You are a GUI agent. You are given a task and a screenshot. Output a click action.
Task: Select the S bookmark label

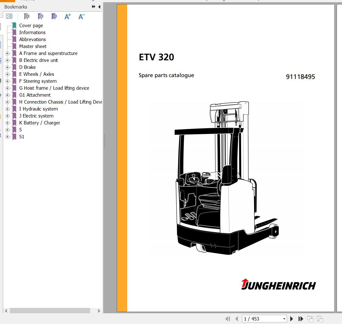click(21, 130)
